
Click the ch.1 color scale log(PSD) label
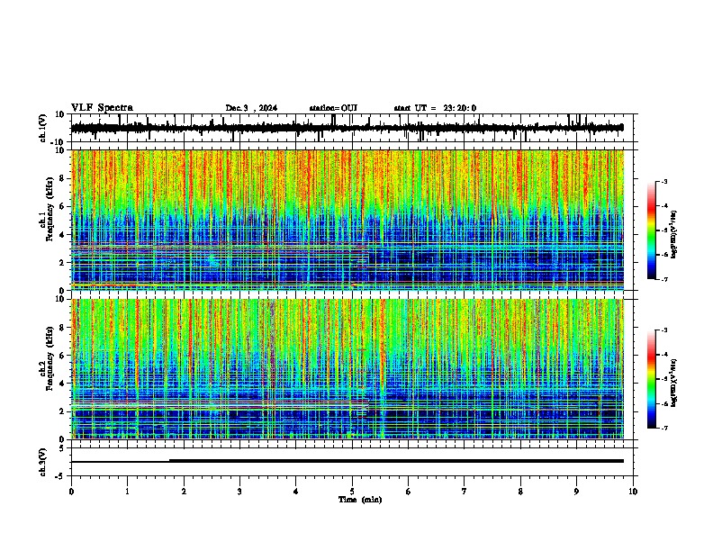tap(674, 235)
